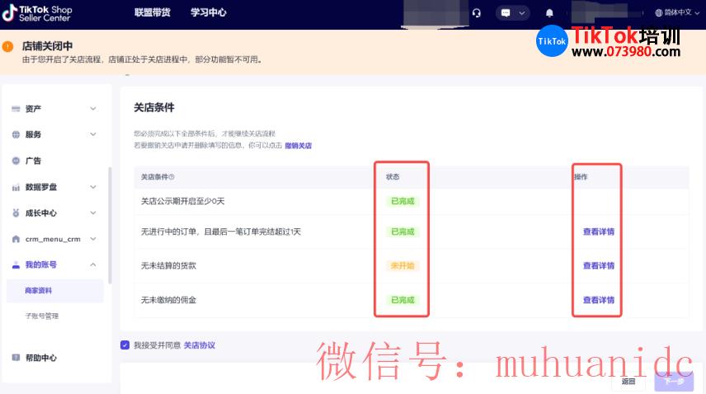View details for 无未缴纳的佣金 condition

click(599, 300)
